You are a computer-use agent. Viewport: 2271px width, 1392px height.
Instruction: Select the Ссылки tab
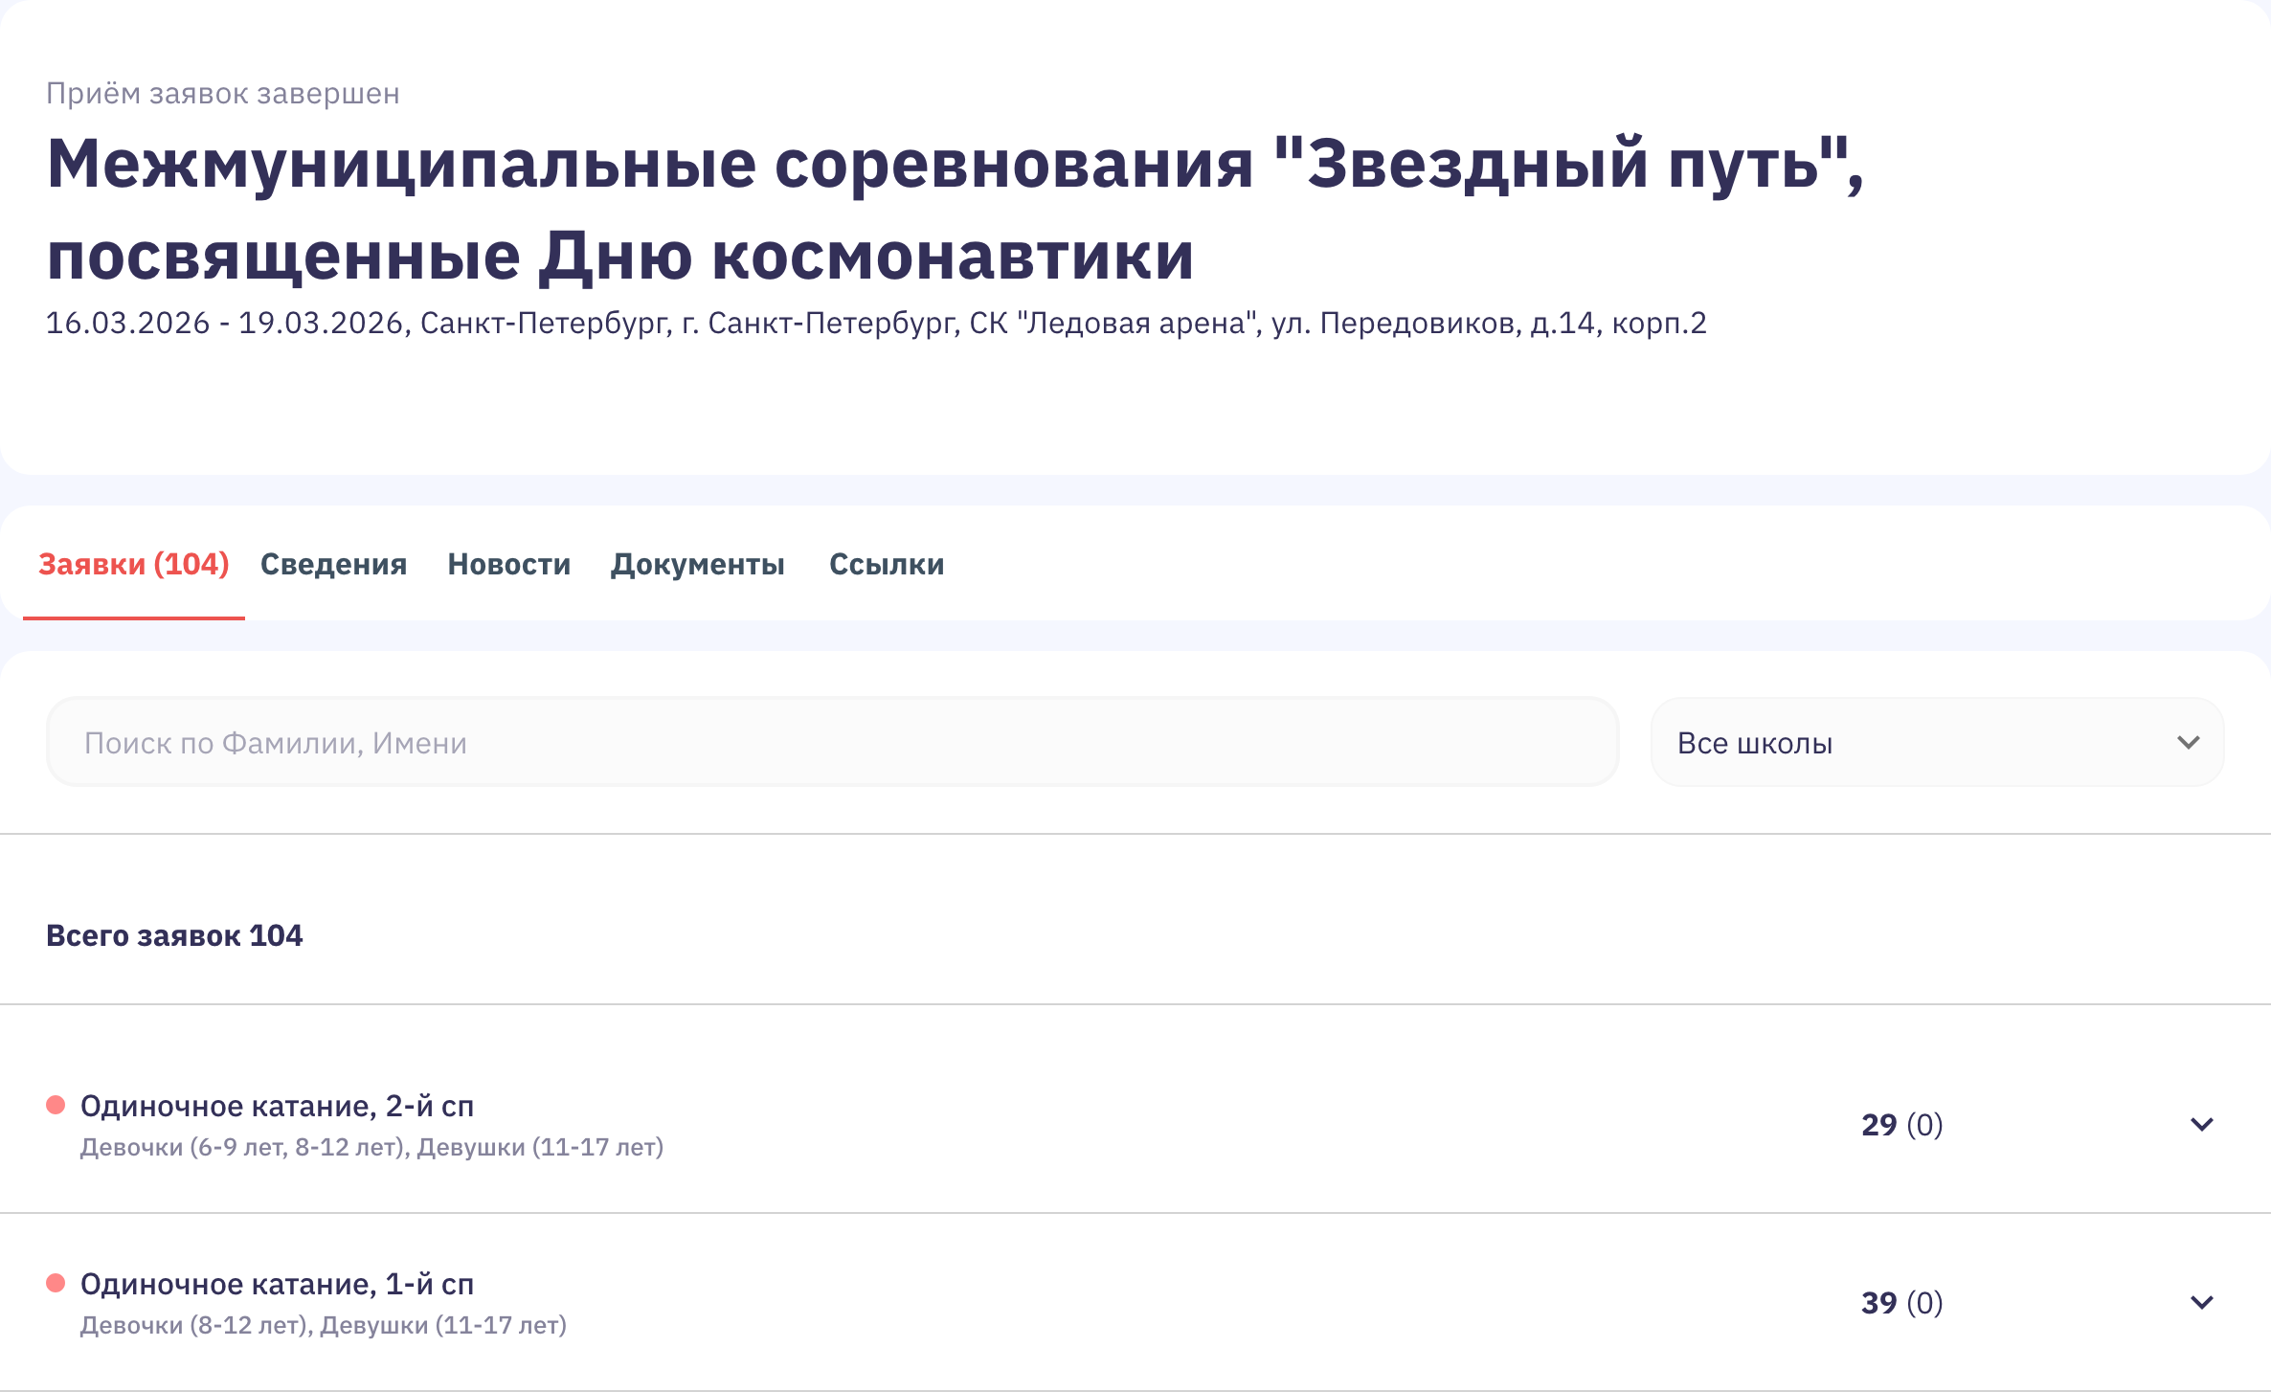(x=886, y=564)
